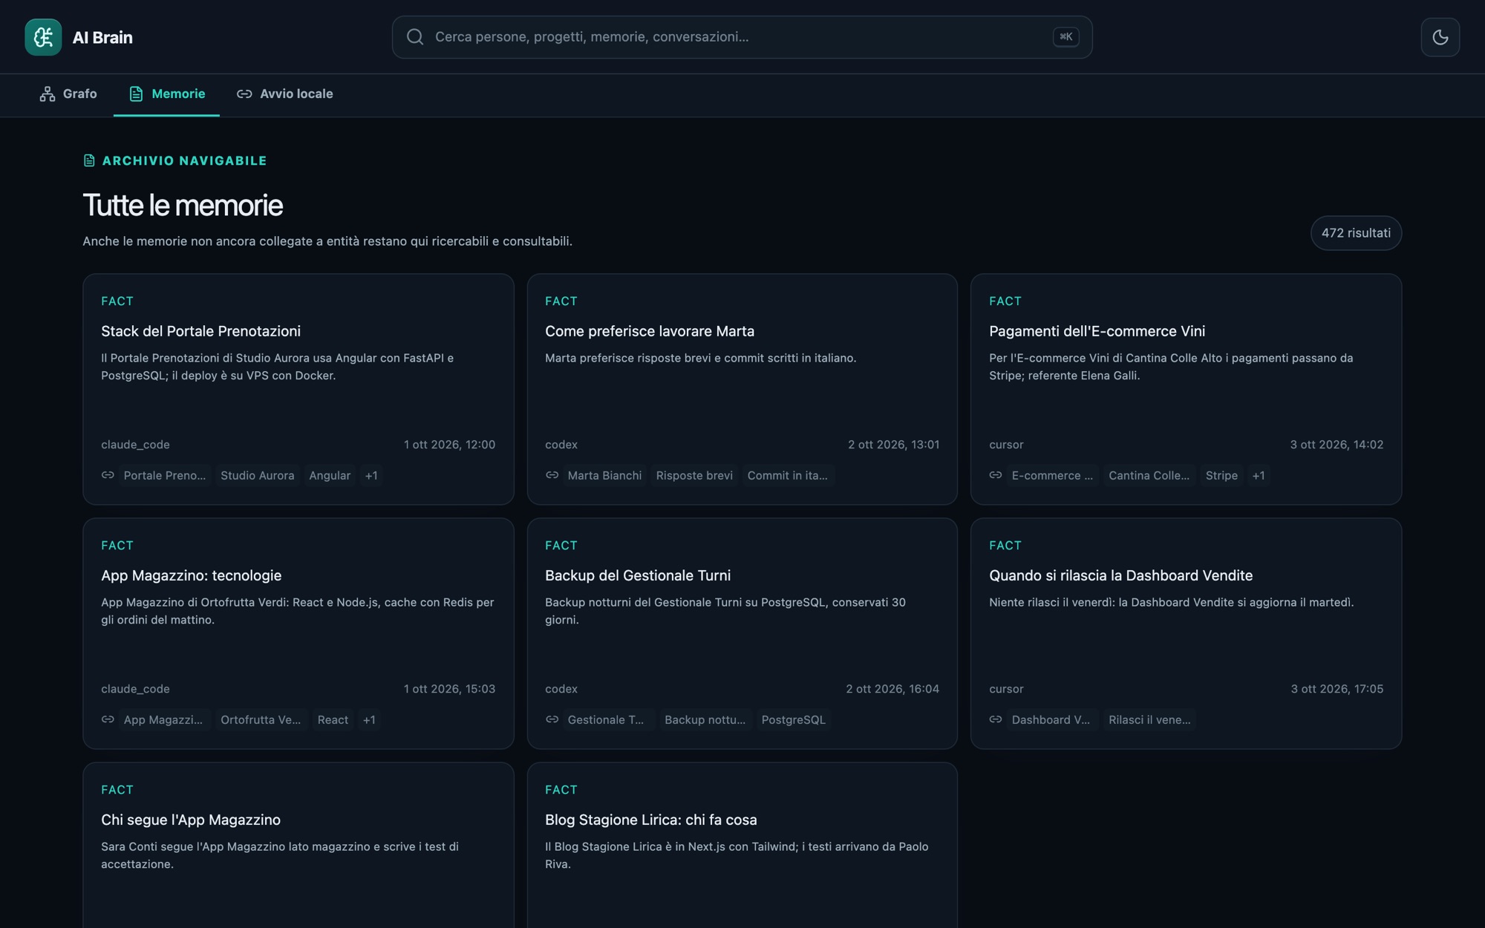Click the 'Studio Aurora' entity tag
Screen dimensions: 1485x928
click(x=257, y=476)
